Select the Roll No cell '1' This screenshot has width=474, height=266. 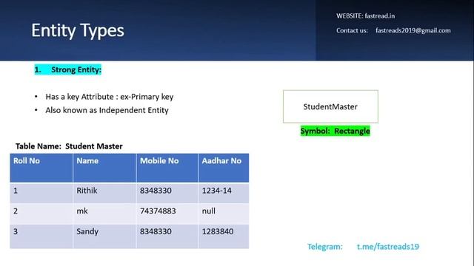click(x=41, y=193)
